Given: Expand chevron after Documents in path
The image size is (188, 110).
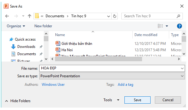Looking at the screenshot, I should point(68,16).
